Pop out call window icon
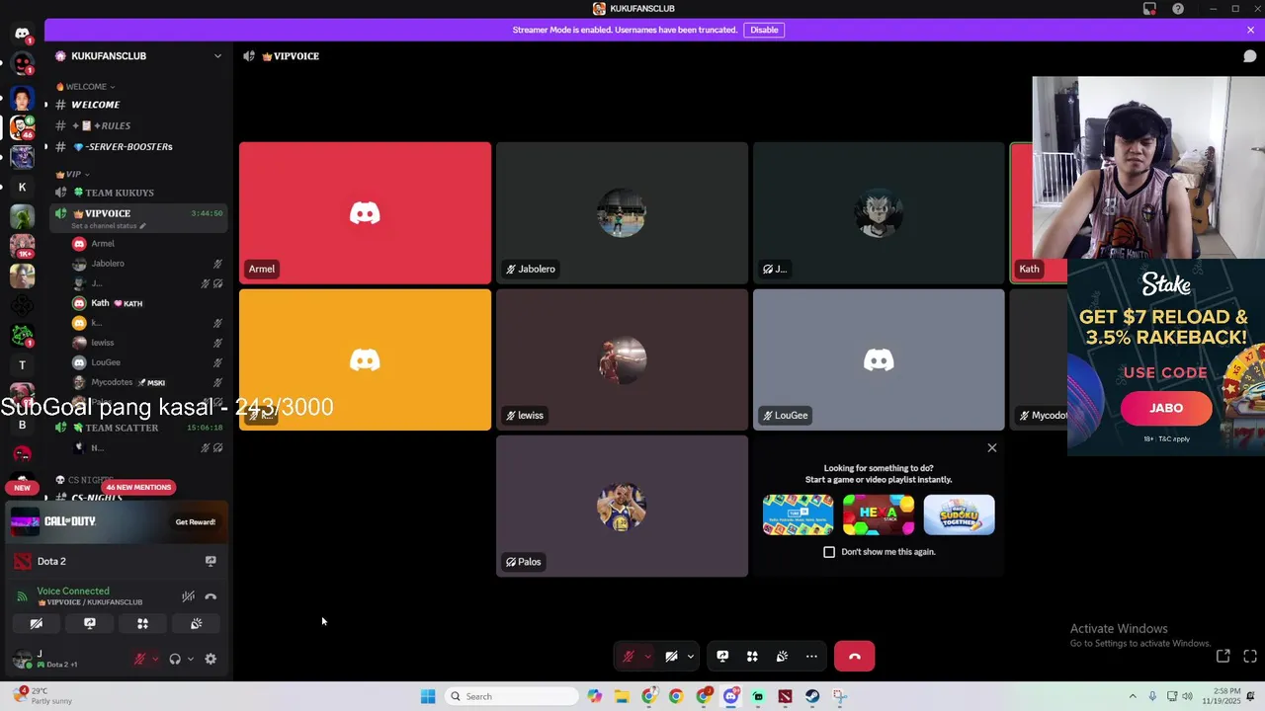 tap(1223, 656)
